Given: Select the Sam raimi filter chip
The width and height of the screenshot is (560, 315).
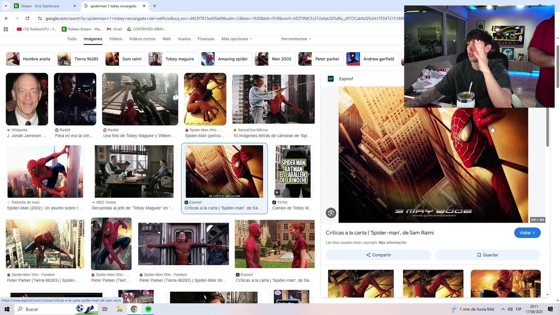Looking at the screenshot, I should 126,59.
